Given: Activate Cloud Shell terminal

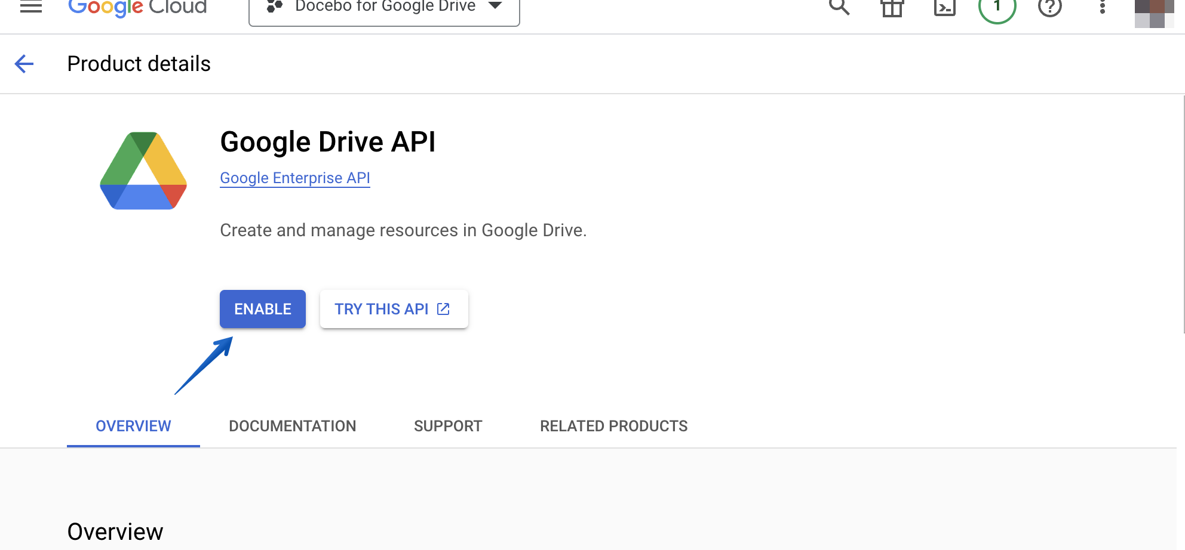Looking at the screenshot, I should click(945, 8).
